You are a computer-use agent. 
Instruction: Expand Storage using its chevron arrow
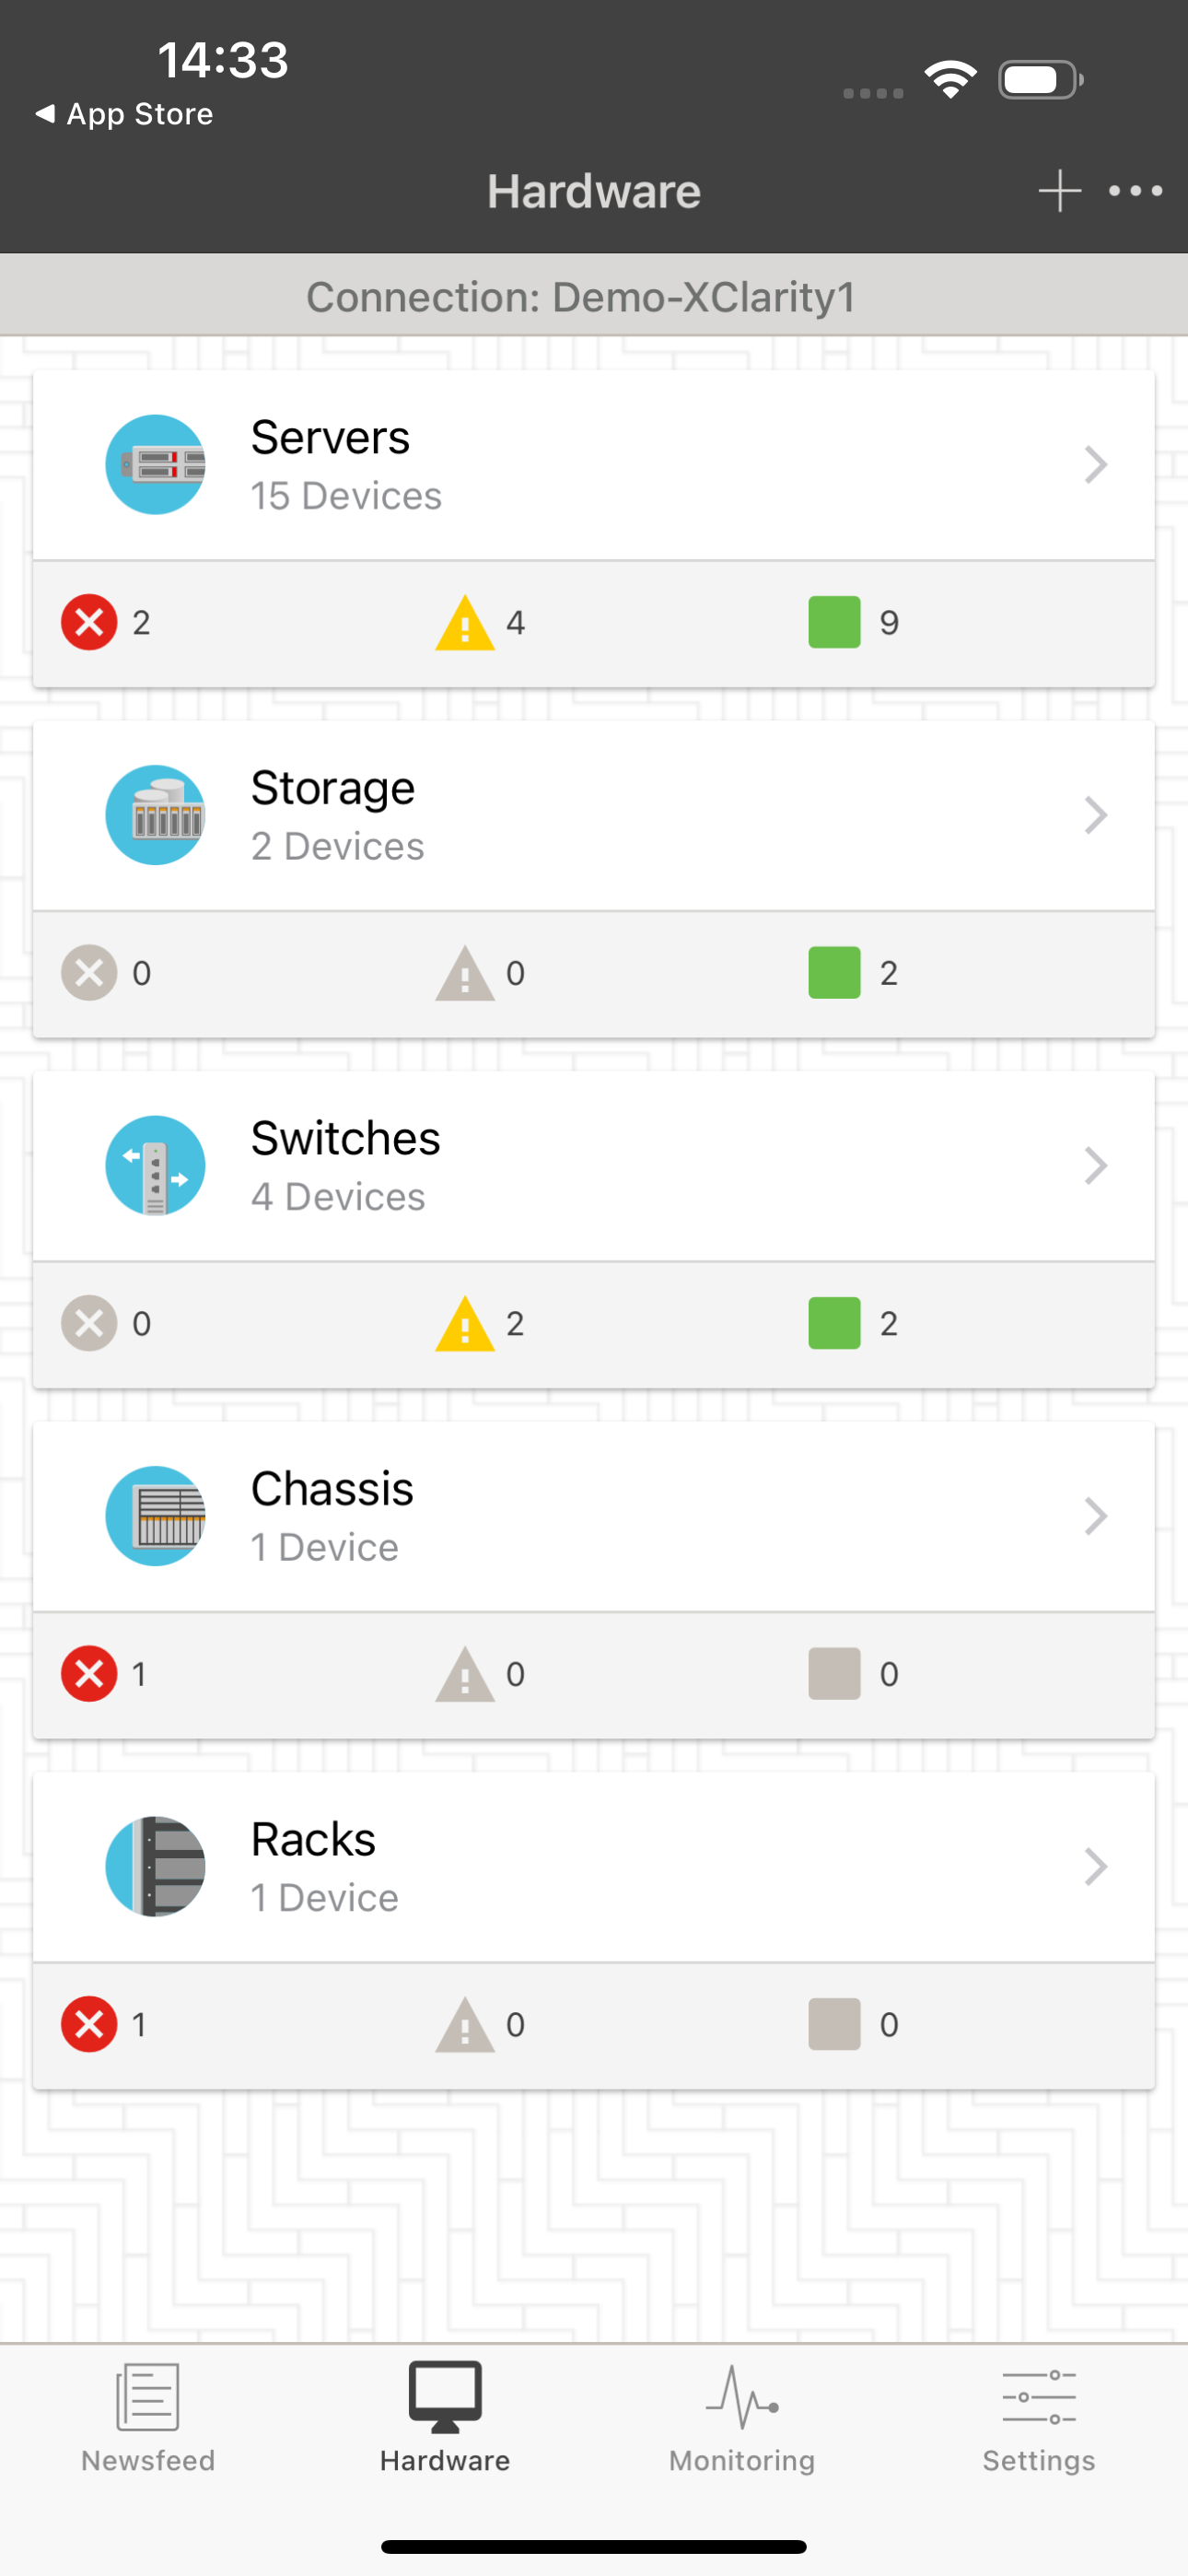[x=1096, y=815]
